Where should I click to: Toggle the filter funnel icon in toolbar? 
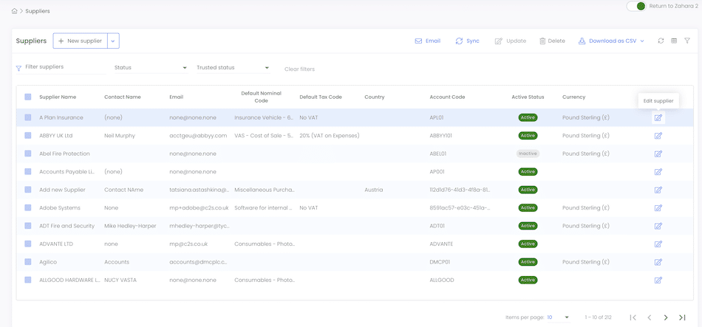coord(687,41)
